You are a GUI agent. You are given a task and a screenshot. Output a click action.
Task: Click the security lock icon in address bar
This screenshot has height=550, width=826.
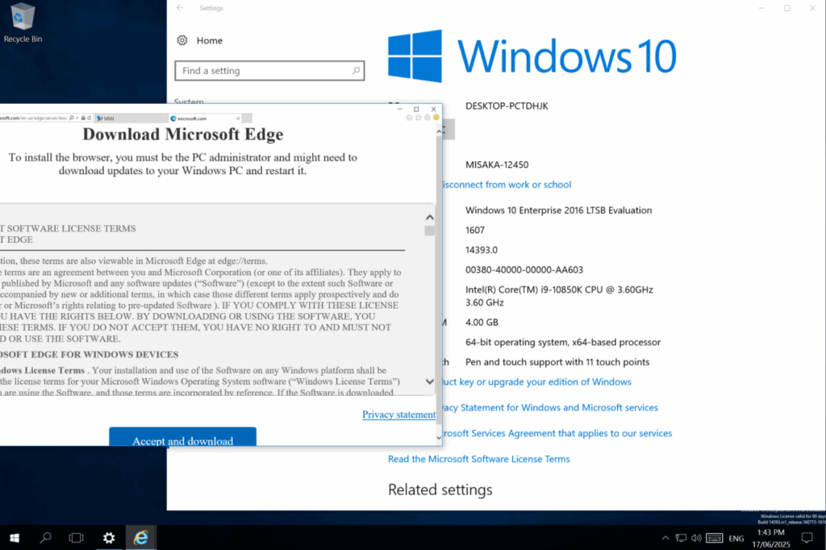coord(83,118)
